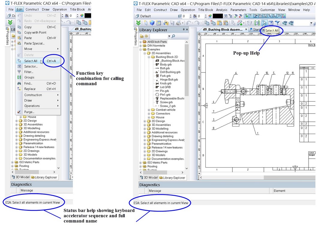Select Hinge Bolt.grb in right window tree
The width and height of the screenshot is (323, 229).
(169, 80)
